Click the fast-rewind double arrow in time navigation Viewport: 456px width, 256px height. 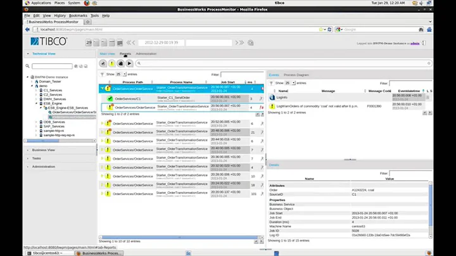coord(129,42)
